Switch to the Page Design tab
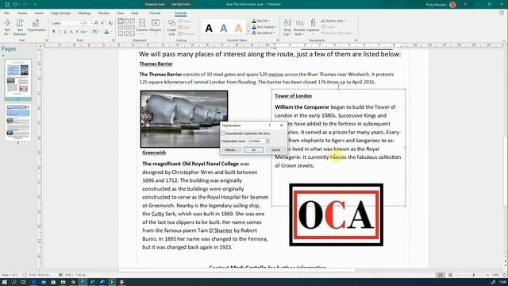Screen dimensions: 508x286 [61, 14]
